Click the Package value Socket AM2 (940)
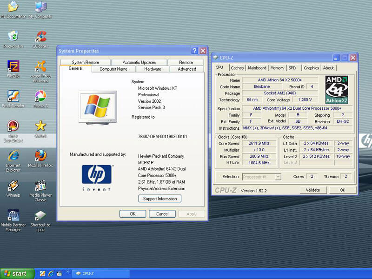This screenshot has height=279, width=372. 280,93
